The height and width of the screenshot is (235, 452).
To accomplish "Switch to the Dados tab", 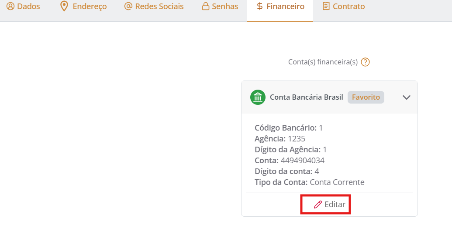I will coord(28,7).
